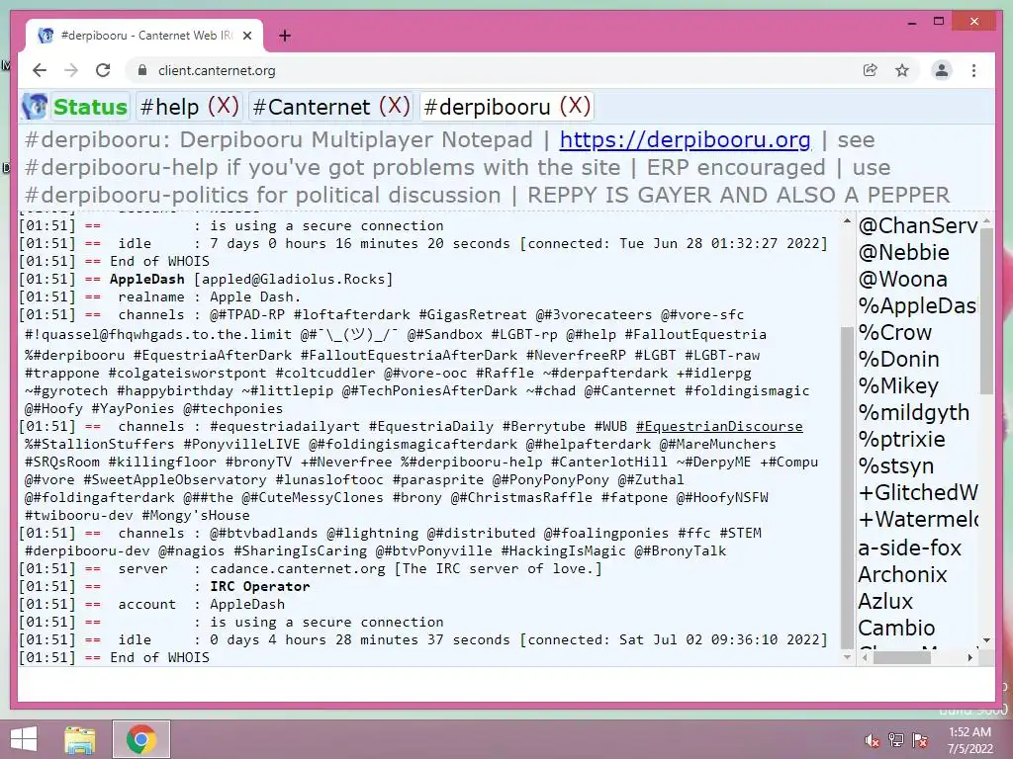Select %stsyn in the user list
1013x759 pixels.
(x=896, y=466)
